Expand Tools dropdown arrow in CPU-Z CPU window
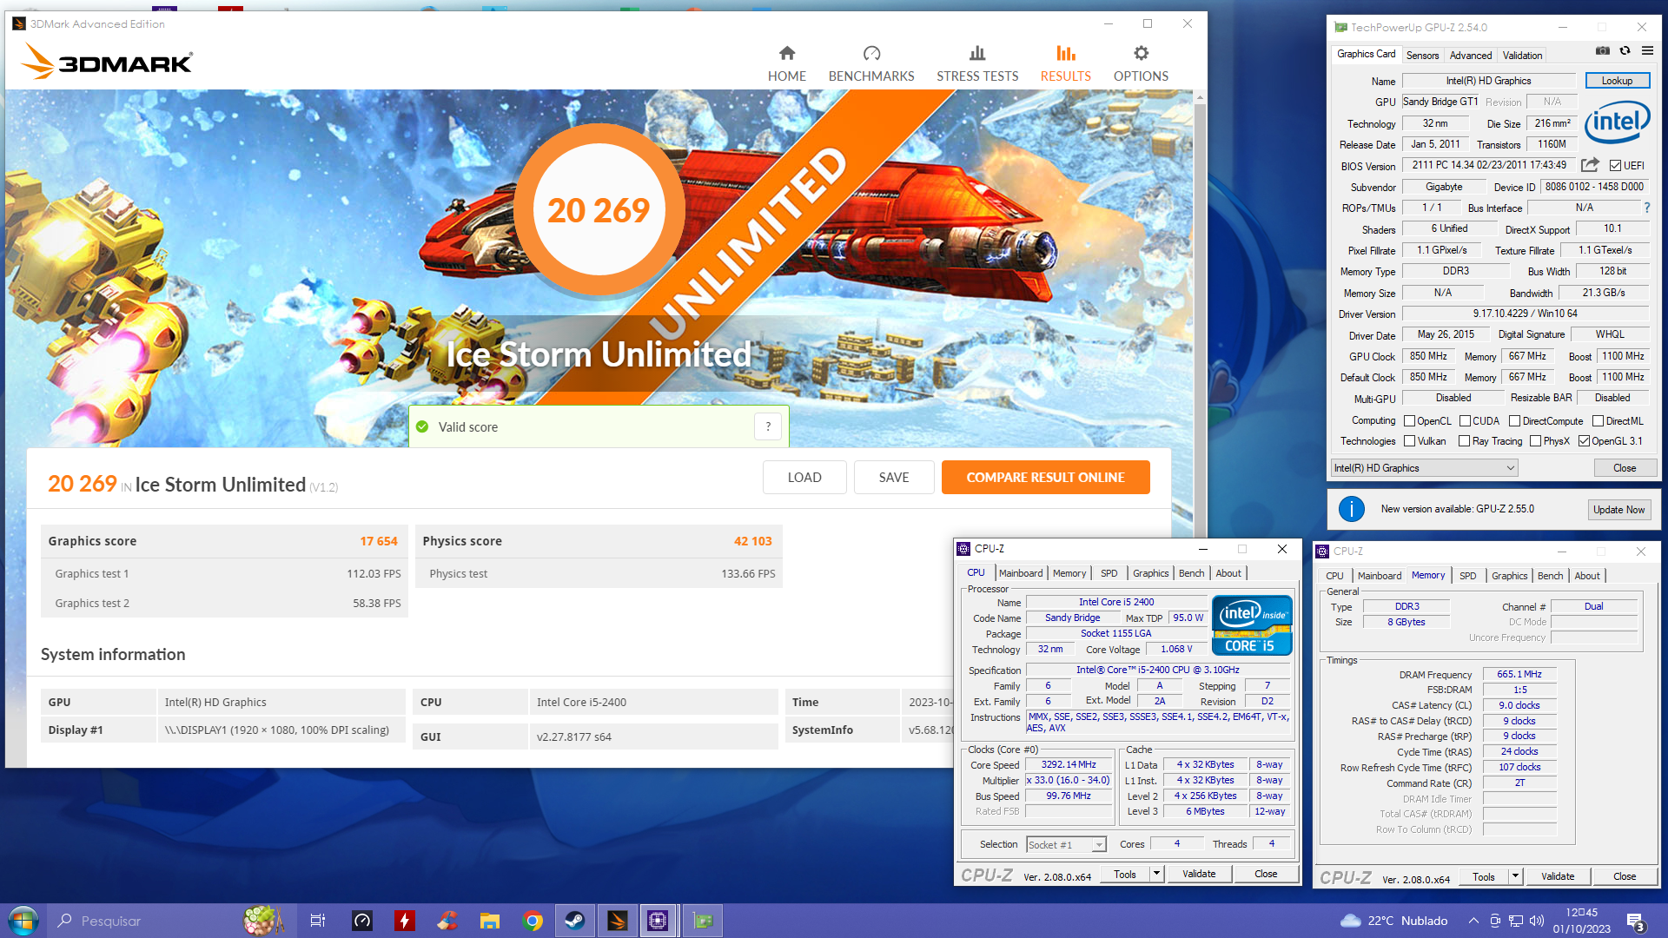Viewport: 1668px width, 938px height. tap(1156, 874)
